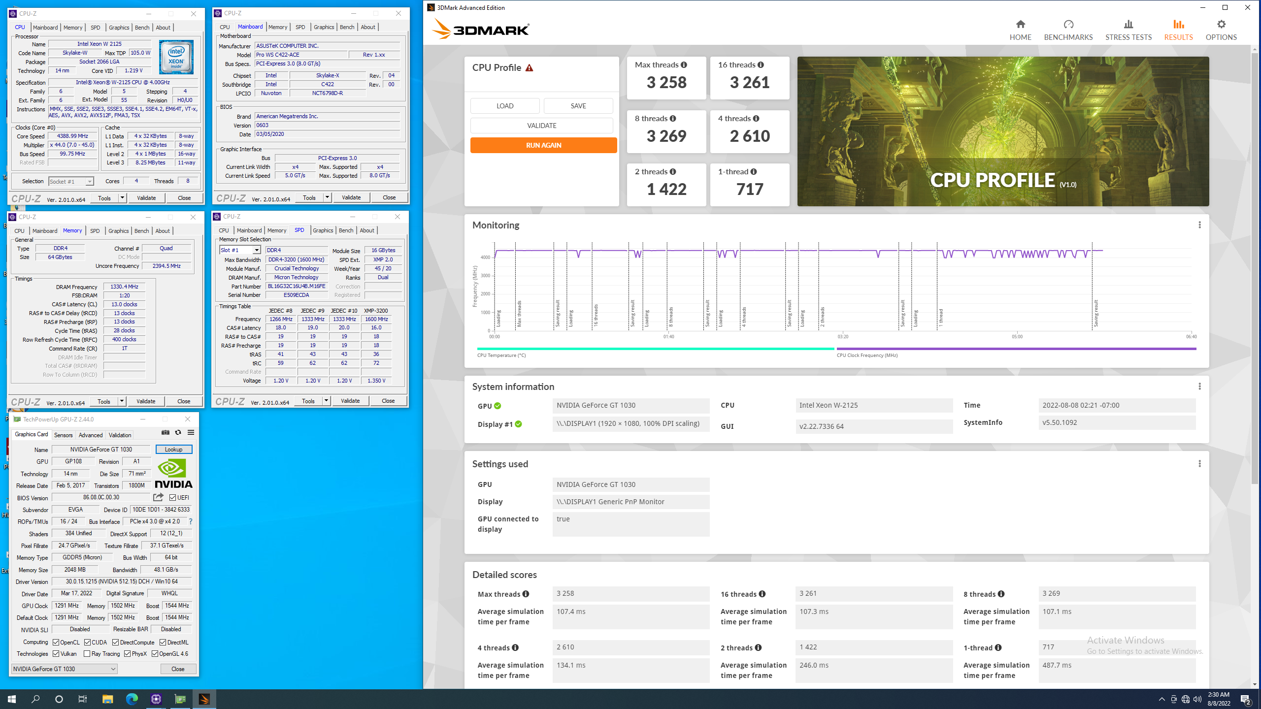The width and height of the screenshot is (1261, 709).
Task: Click VALIDATE button in 3DMark
Action: coord(541,126)
